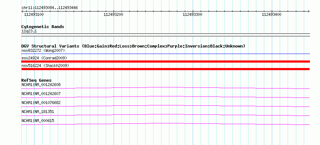
Task: Open variant esv24924 (Conrad2009) label
Action: (44, 58)
